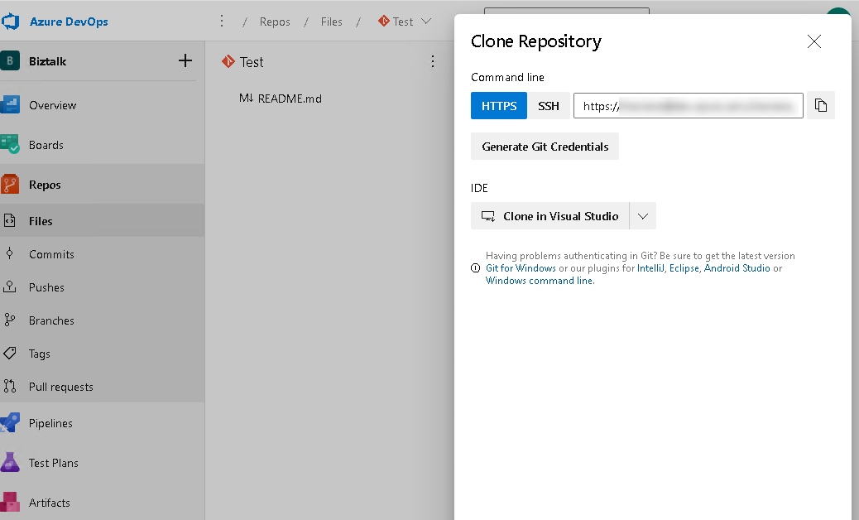The height and width of the screenshot is (520, 859).
Task: Add new item with plus icon
Action: pyautogui.click(x=185, y=60)
